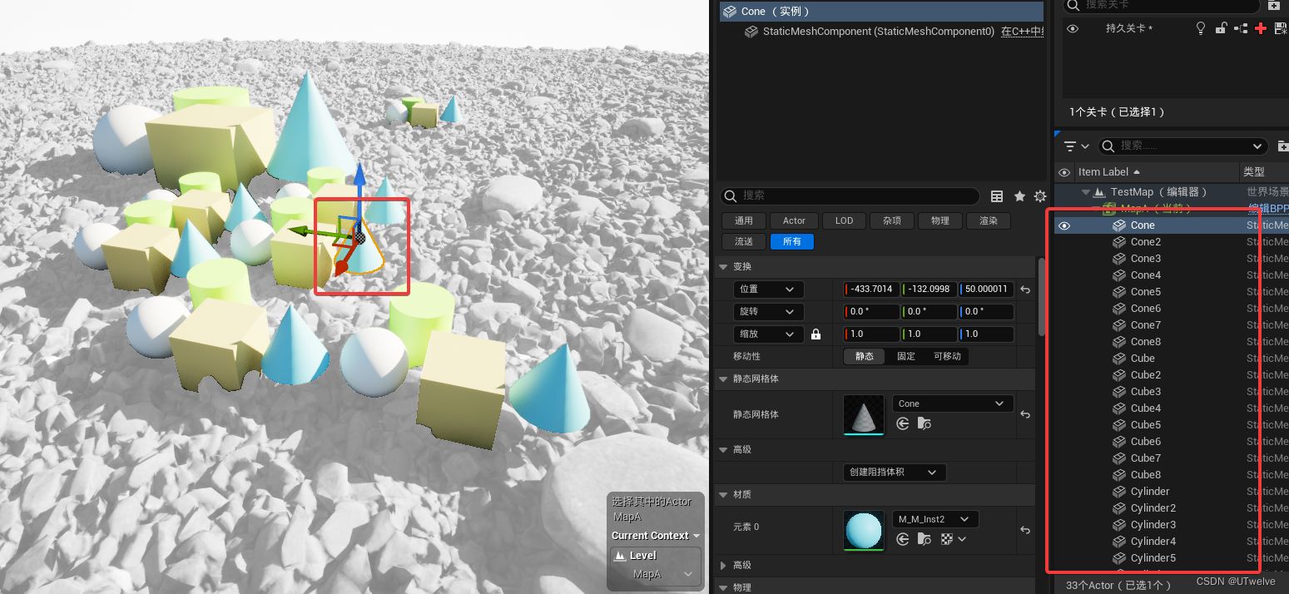Collapse the TestMap tree node

point(1085,192)
